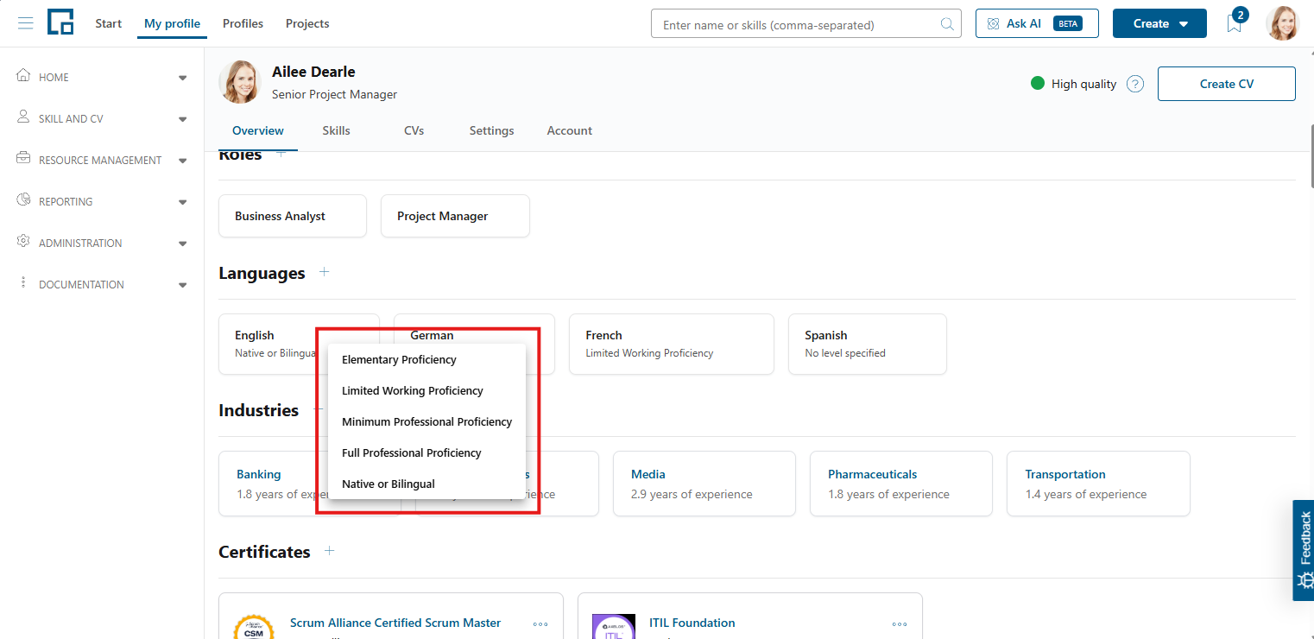Add a new language with plus icon
Image resolution: width=1314 pixels, height=639 pixels.
(324, 272)
